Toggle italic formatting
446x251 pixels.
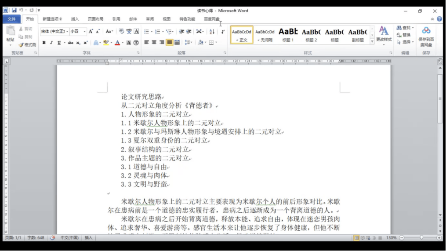tap(51, 43)
